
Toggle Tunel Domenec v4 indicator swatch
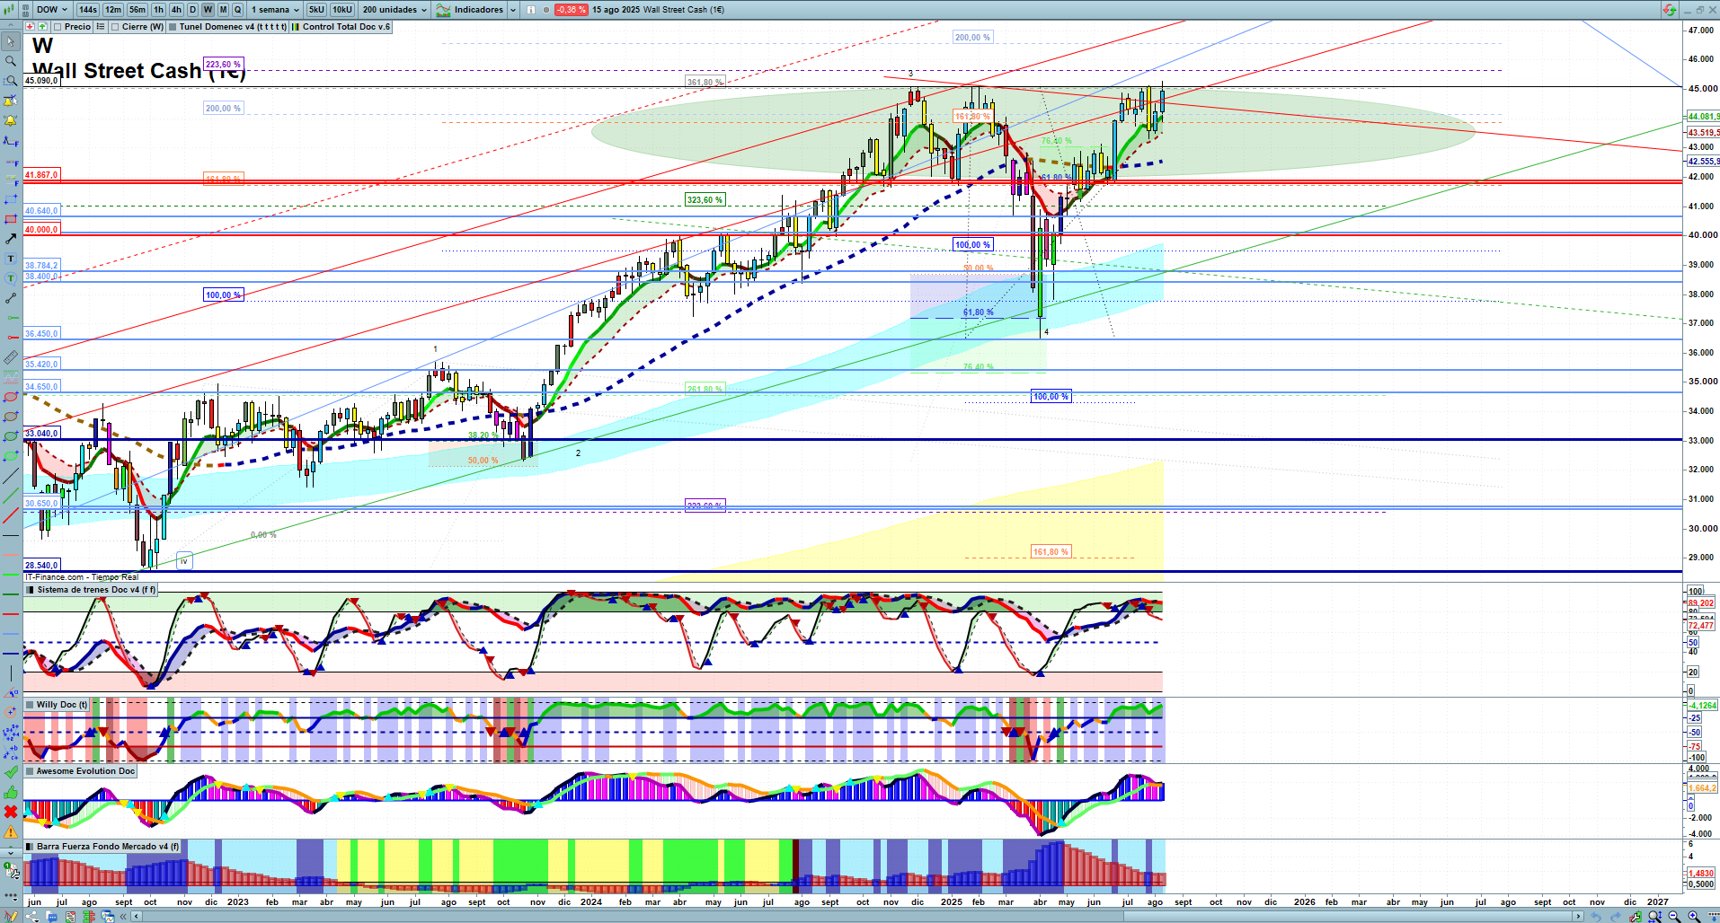pos(173,27)
